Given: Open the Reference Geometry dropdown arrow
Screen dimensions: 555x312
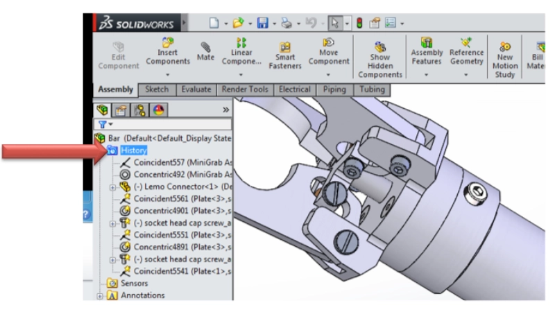Looking at the screenshot, I should click(x=466, y=73).
